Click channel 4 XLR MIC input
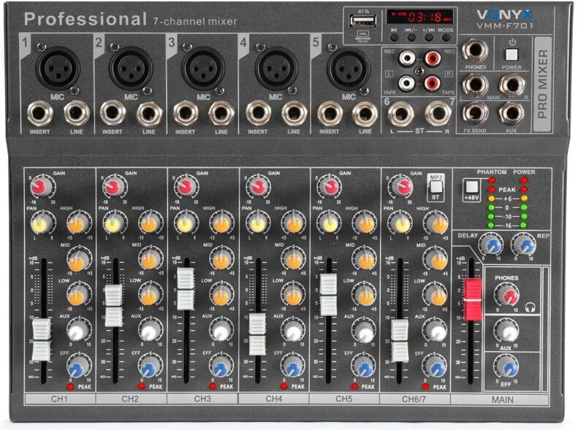 (x=275, y=69)
